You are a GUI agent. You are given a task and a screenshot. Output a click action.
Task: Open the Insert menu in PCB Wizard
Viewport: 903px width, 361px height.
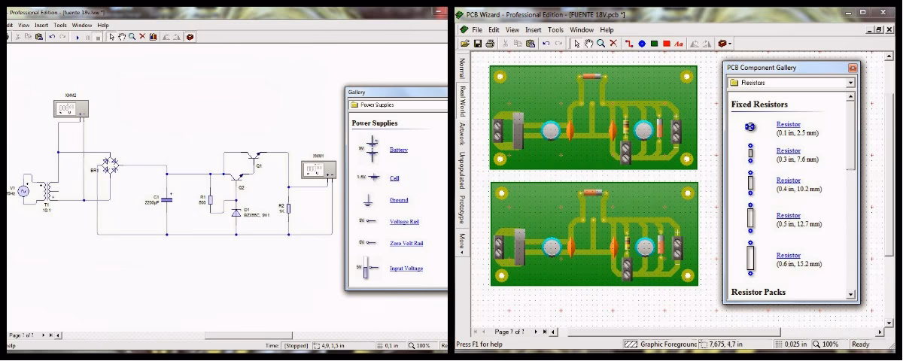[533, 30]
